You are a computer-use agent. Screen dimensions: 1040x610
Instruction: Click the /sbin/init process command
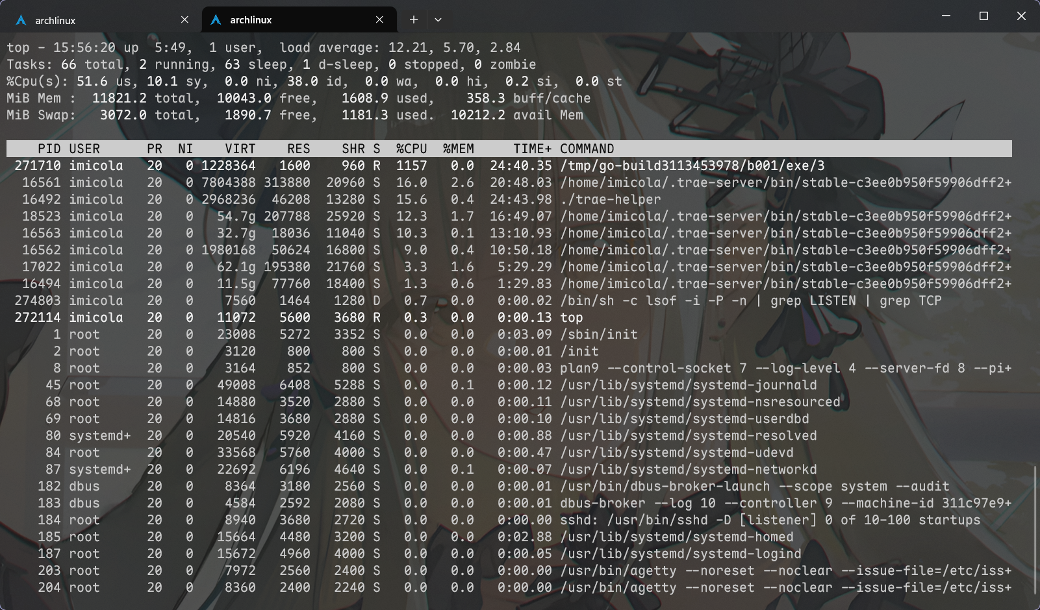click(598, 334)
